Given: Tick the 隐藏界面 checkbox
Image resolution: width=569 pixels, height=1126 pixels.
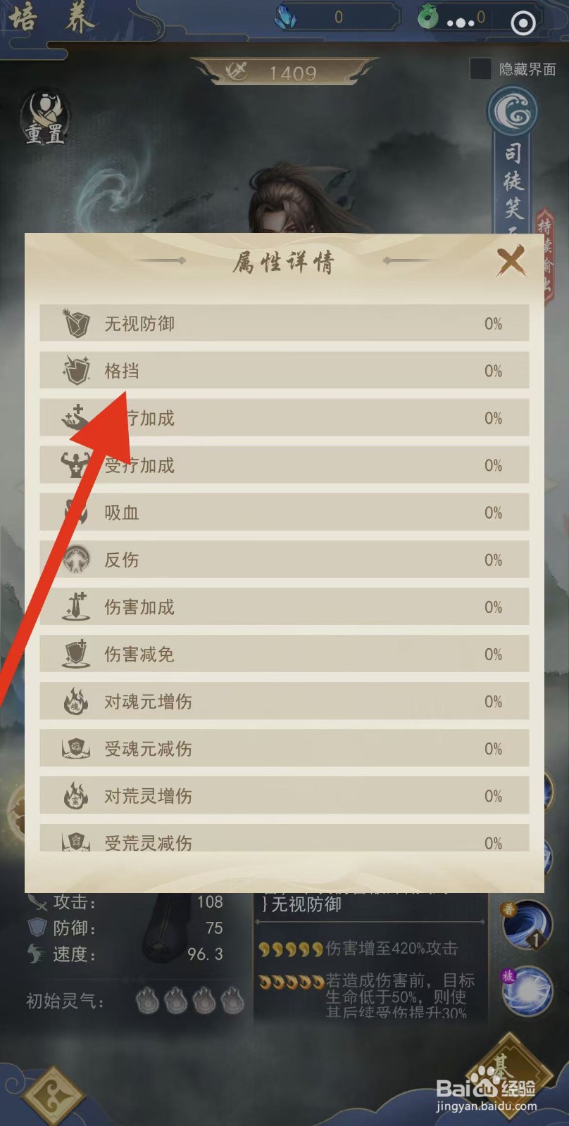Looking at the screenshot, I should [x=480, y=69].
